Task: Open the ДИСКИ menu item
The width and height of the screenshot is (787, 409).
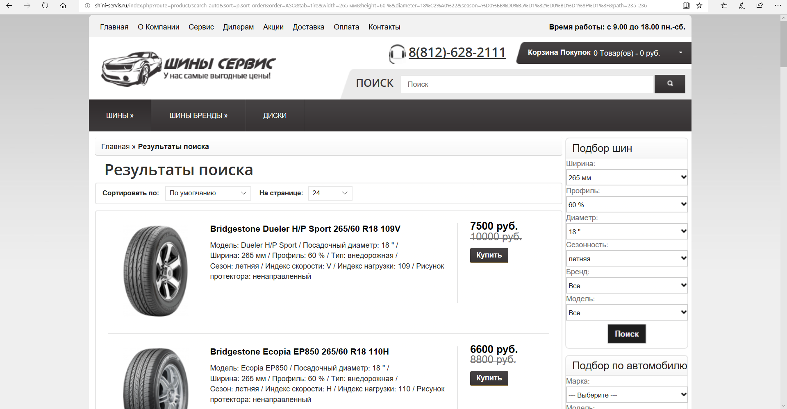Action: [275, 116]
